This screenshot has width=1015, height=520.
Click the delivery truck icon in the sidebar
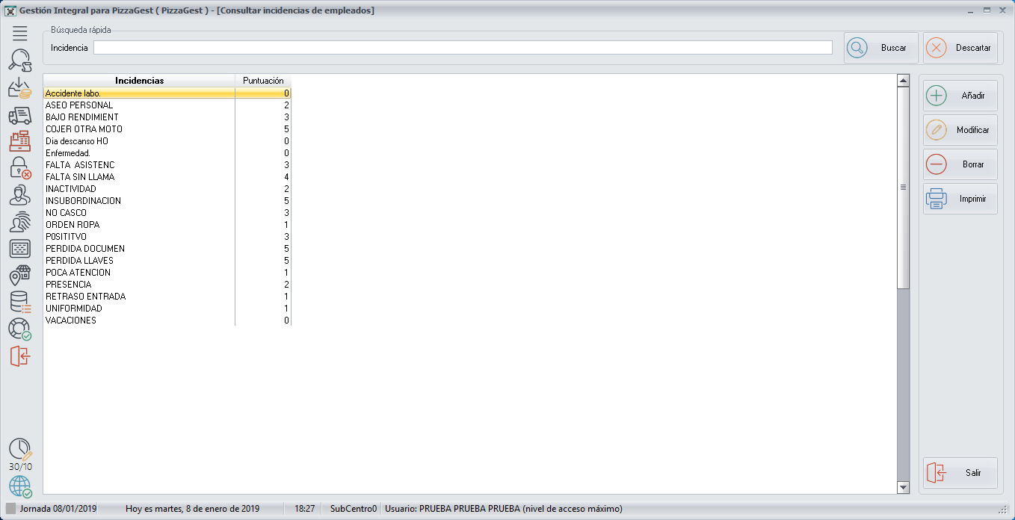20,115
